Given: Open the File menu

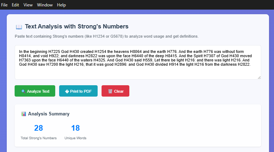Looking at the screenshot, I should coord(5,5).
